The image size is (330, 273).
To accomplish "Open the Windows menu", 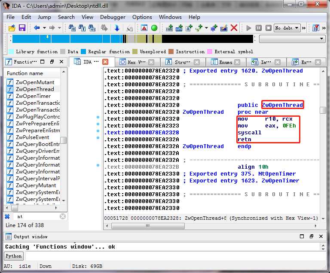I will [x=170, y=17].
